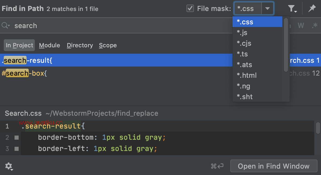Click the gray color swatch on line 2

[17, 138]
